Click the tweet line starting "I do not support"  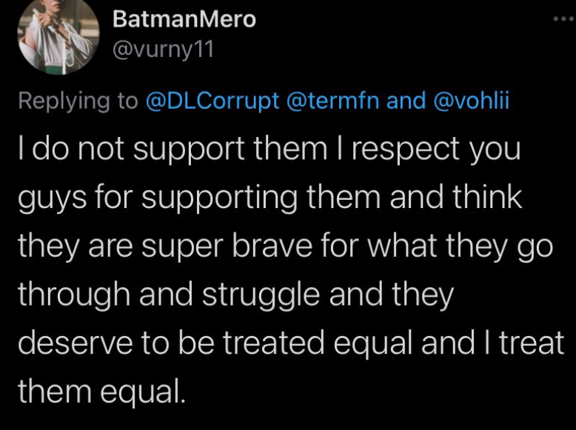click(x=269, y=151)
